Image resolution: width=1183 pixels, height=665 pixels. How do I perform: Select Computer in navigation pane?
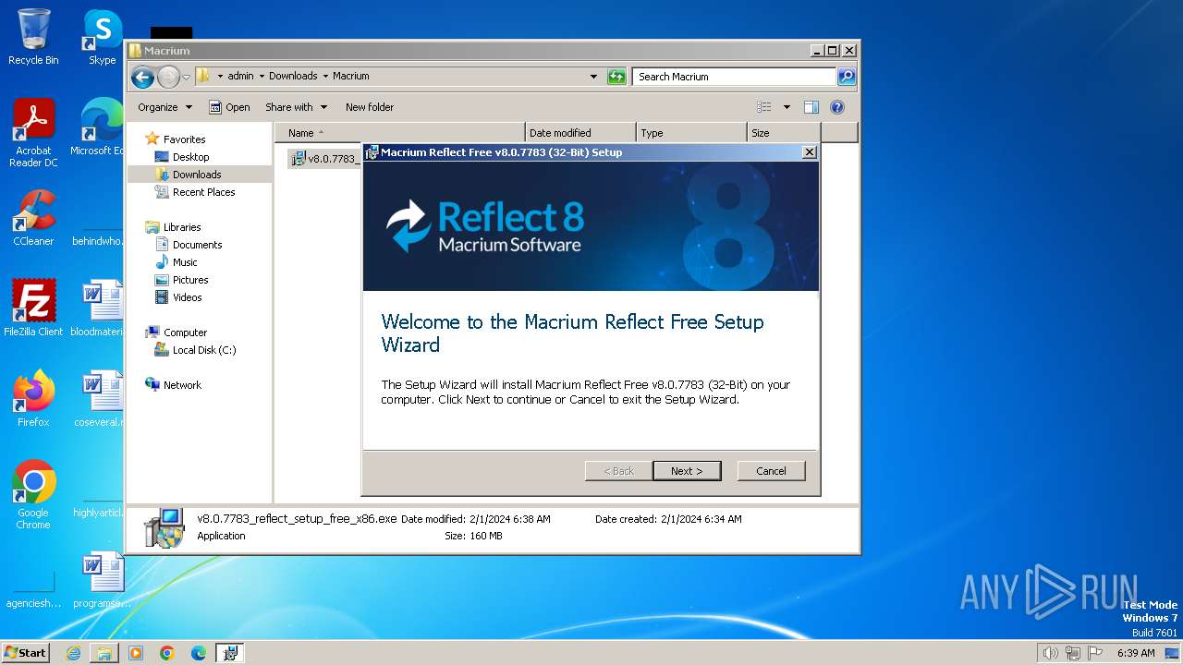click(185, 332)
